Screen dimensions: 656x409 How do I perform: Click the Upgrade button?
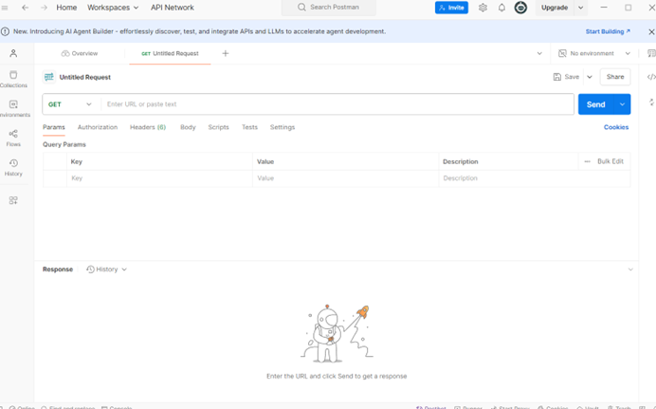click(x=555, y=8)
